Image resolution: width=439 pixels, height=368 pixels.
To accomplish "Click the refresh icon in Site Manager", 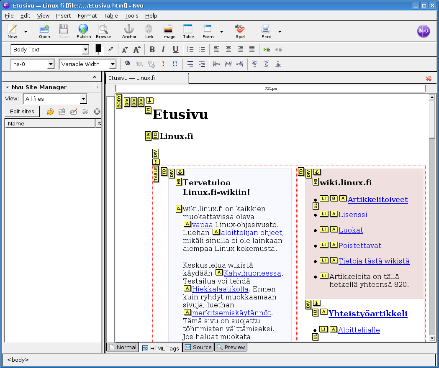I will click(x=50, y=112).
